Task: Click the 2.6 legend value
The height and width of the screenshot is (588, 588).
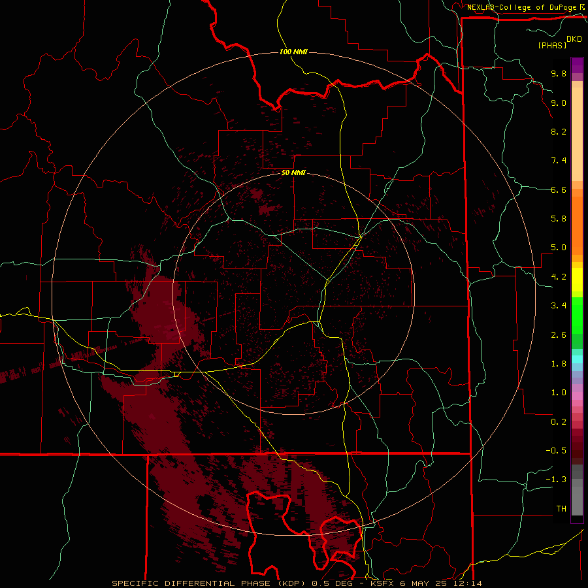Action: click(x=559, y=335)
